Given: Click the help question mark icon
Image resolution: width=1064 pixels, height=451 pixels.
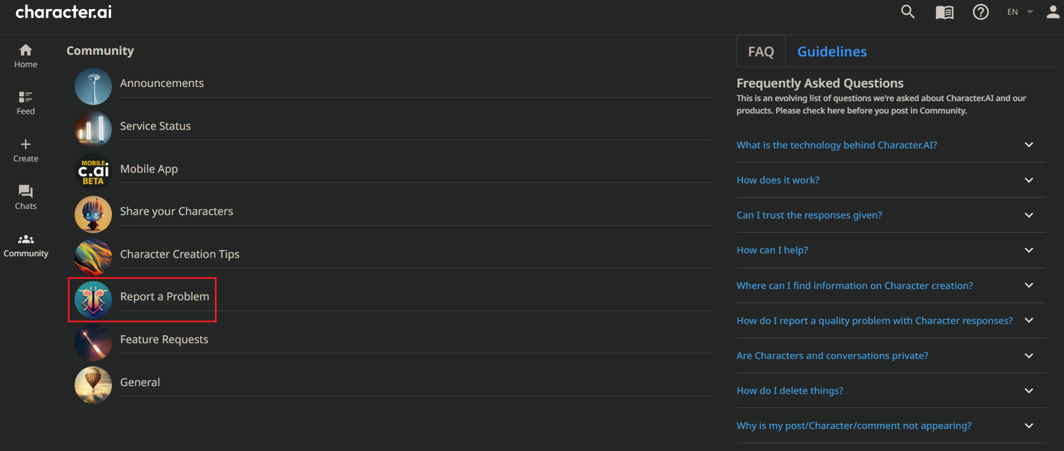Looking at the screenshot, I should (980, 12).
